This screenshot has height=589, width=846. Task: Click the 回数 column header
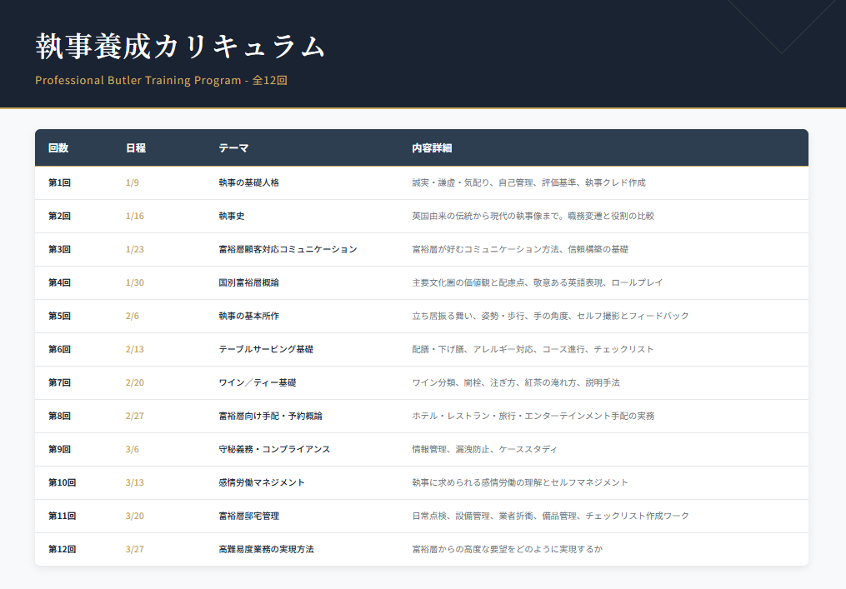pyautogui.click(x=58, y=147)
